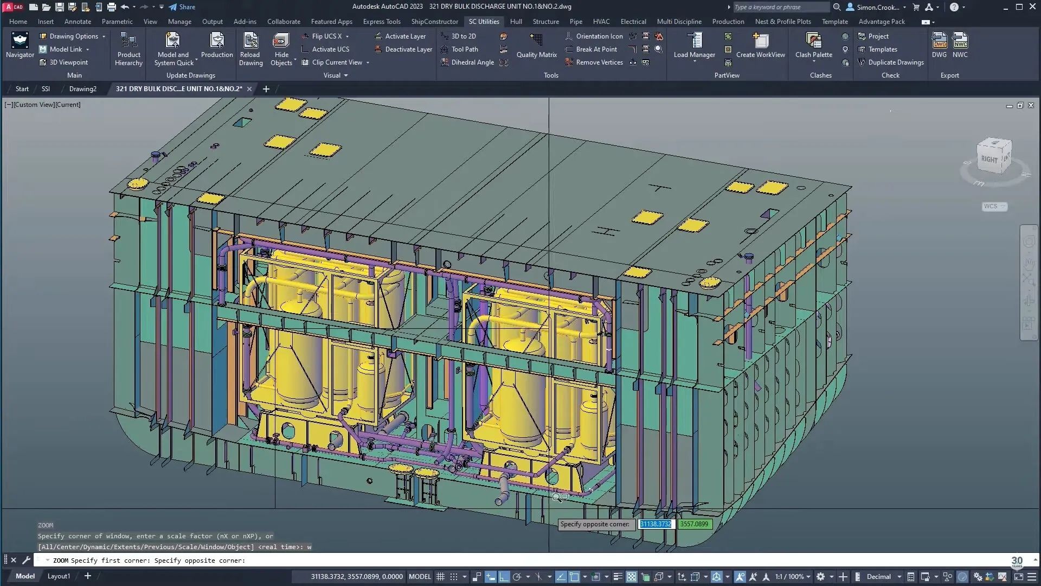1041x586 pixels.
Task: Open the Drawing2 document tab
Action: point(82,89)
